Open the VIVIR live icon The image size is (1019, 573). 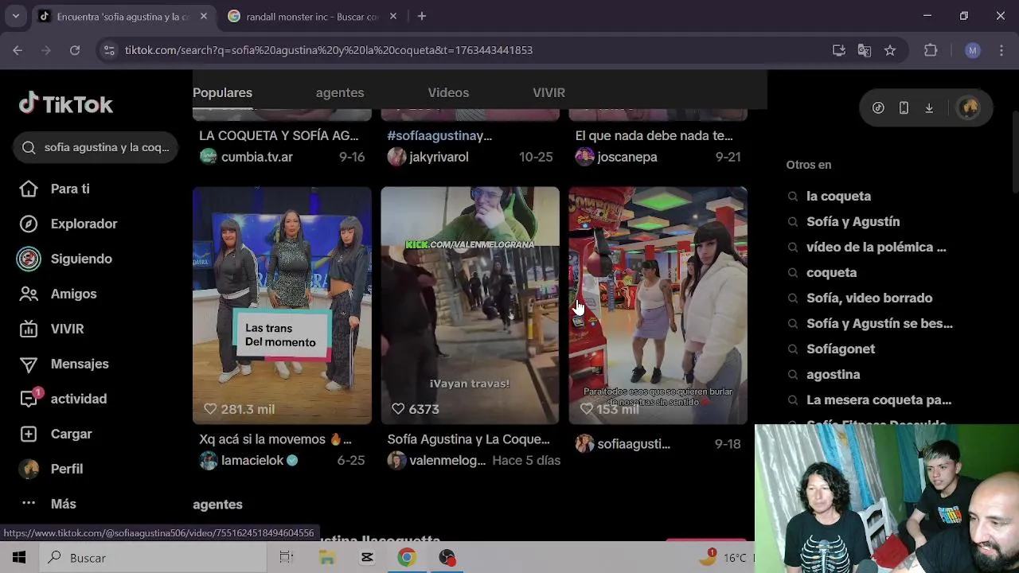coord(29,329)
